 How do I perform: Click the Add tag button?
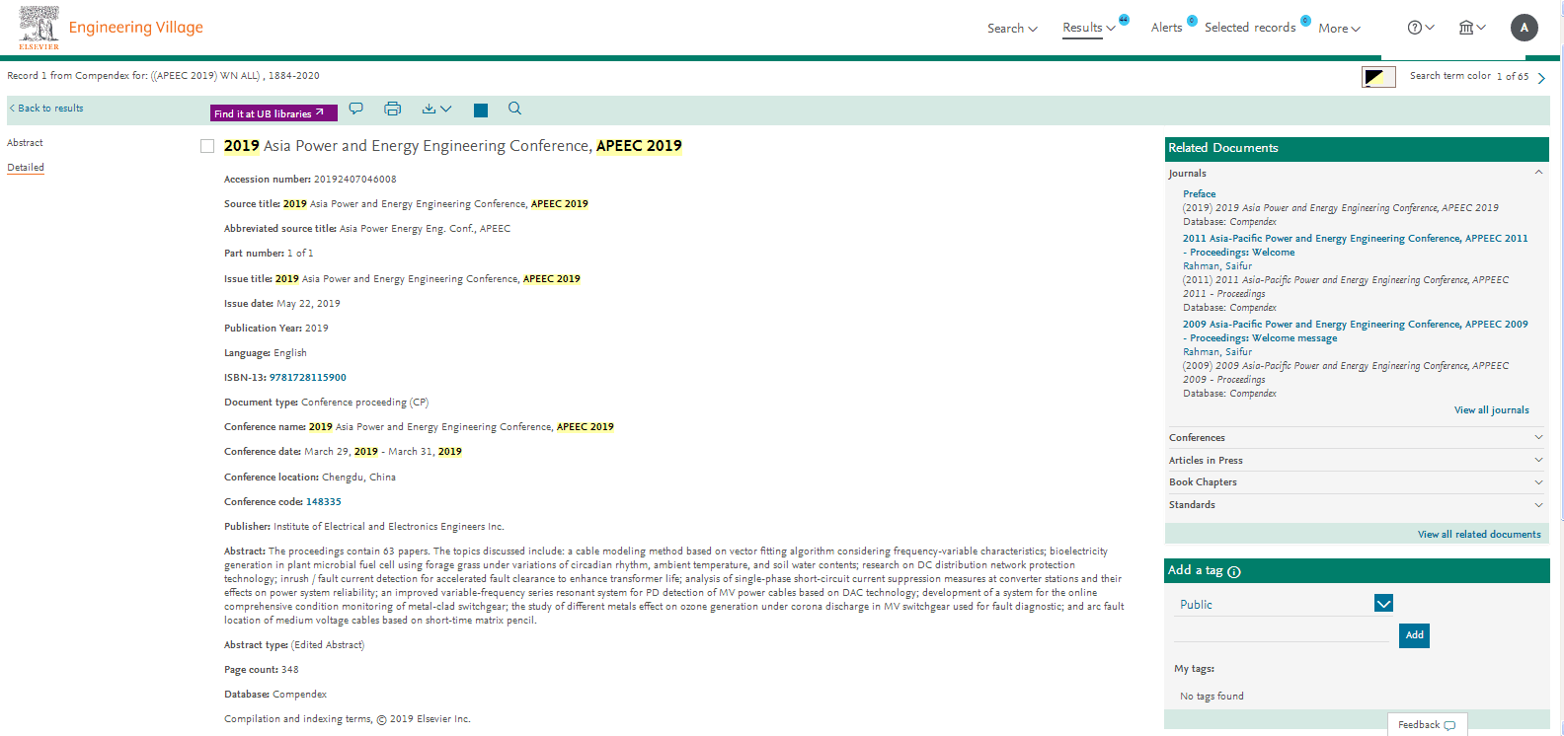[x=1414, y=635]
